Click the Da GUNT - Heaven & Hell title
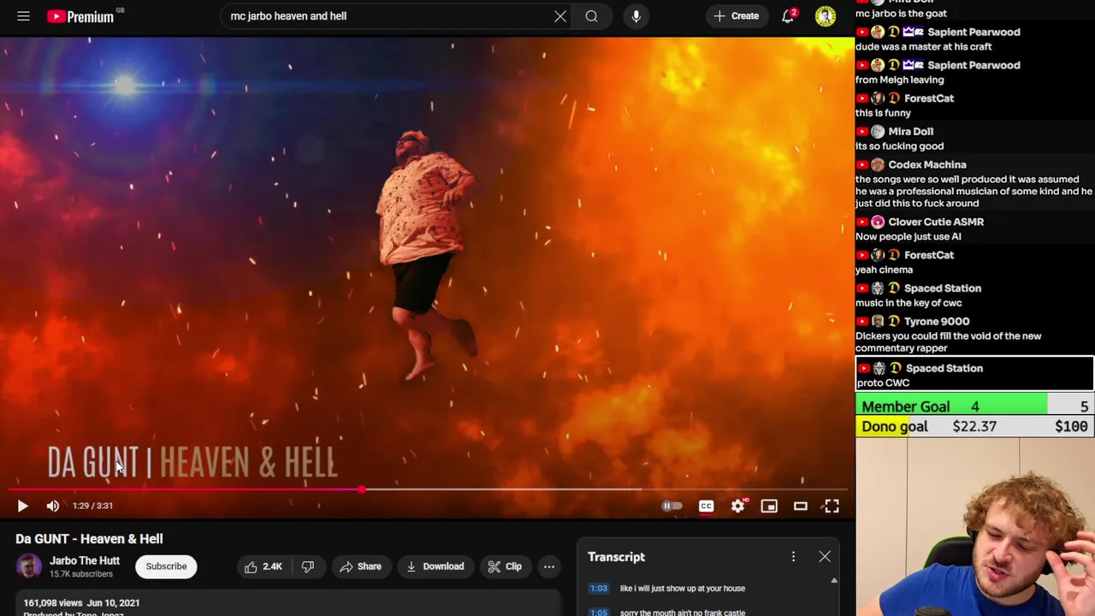Viewport: 1095px width, 616px height. 89,539
